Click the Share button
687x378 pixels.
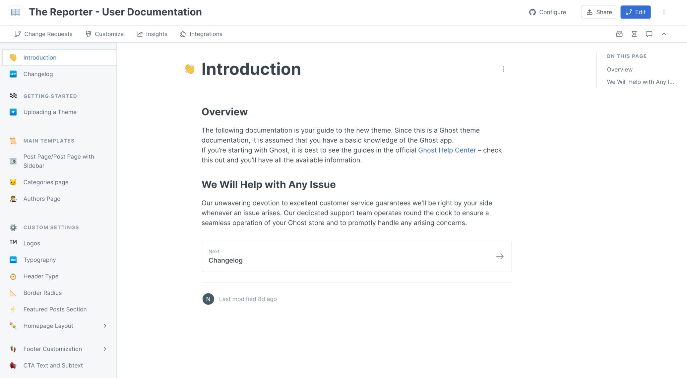coord(599,12)
